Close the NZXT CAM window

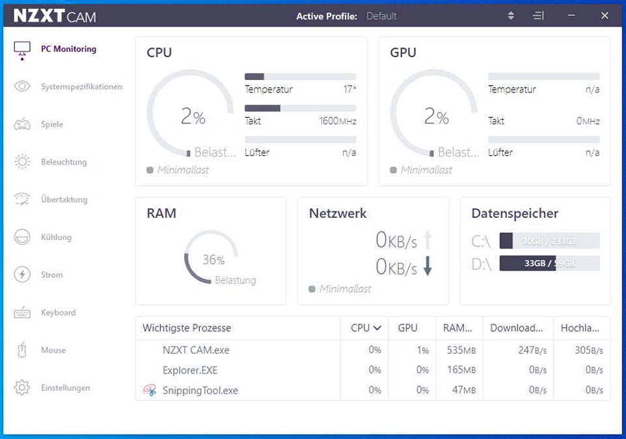[x=605, y=16]
